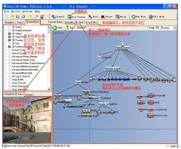This screenshot has width=181, height=149.
Task: Select the lower-left Animation 3D View tab
Action: 14,94
